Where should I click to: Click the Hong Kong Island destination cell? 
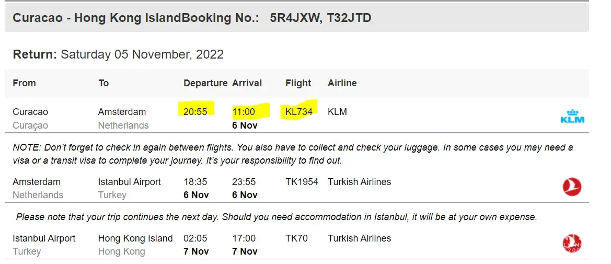[135, 238]
